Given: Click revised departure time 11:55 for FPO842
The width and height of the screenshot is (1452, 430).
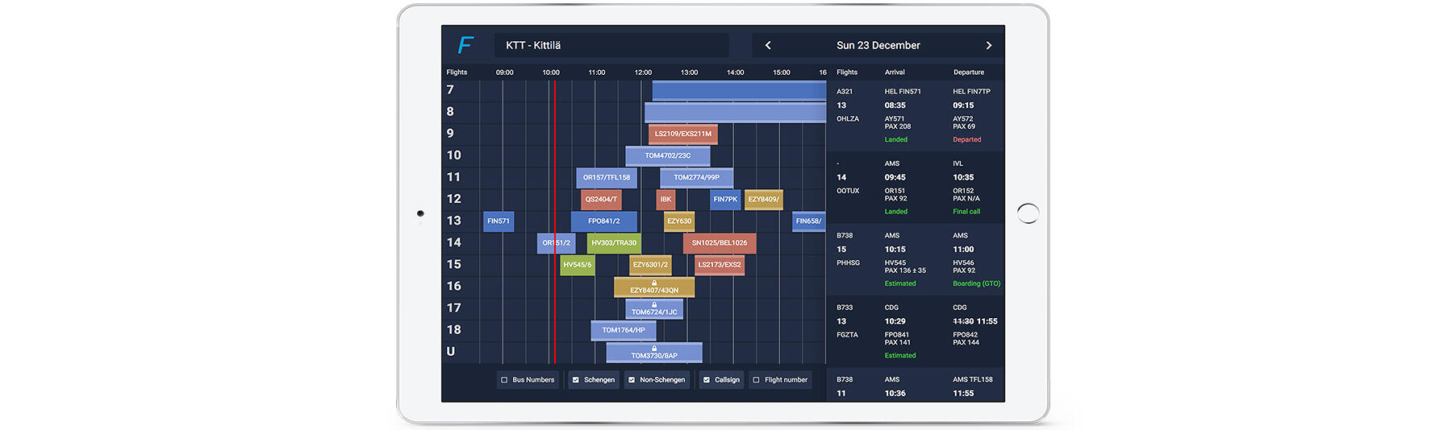Looking at the screenshot, I should [987, 321].
